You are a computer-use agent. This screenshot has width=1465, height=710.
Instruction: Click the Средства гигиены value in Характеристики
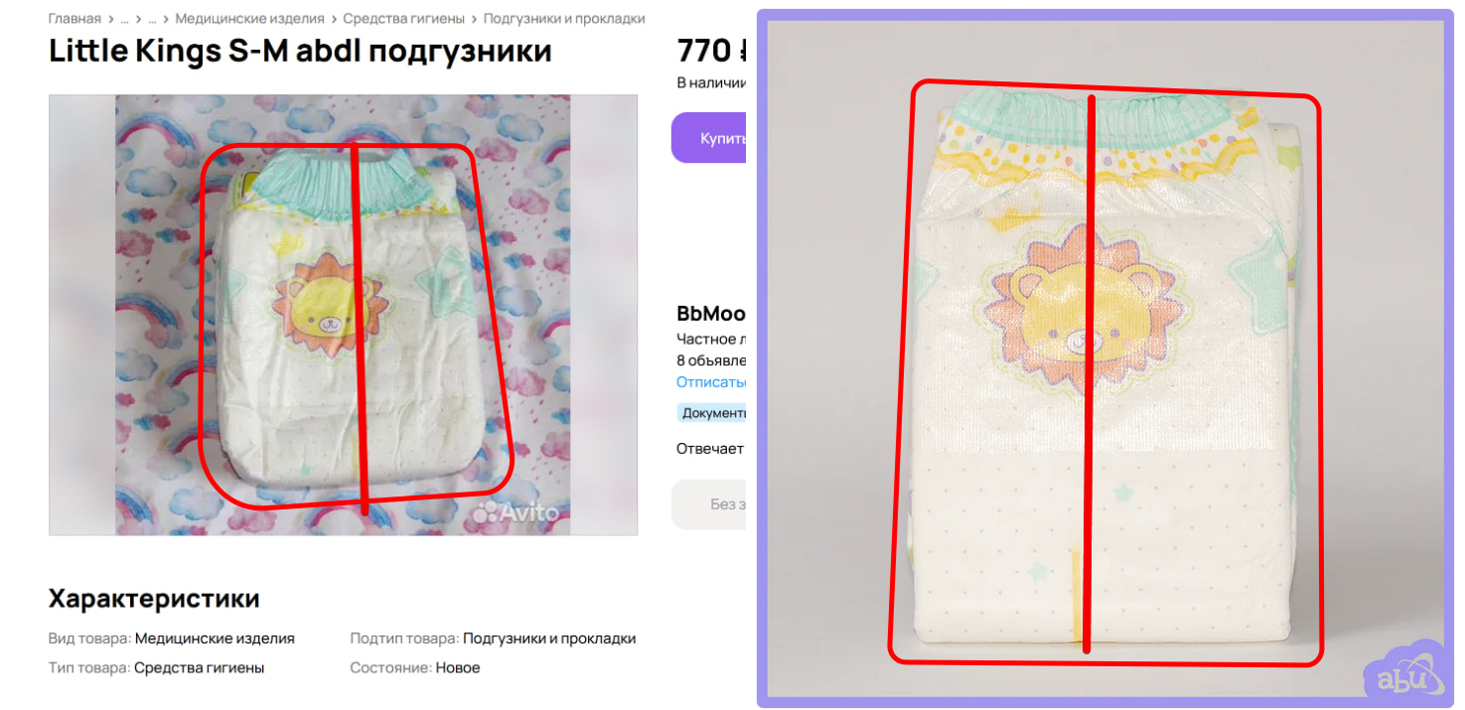(x=199, y=668)
